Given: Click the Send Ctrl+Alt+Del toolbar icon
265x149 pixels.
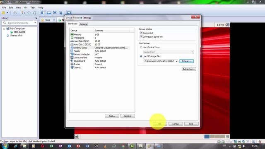Looking at the screenshot, I should coord(15,13).
